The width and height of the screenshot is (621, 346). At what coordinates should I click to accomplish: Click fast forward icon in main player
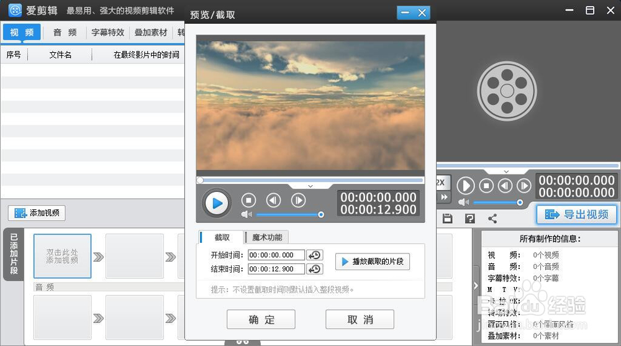(444, 197)
